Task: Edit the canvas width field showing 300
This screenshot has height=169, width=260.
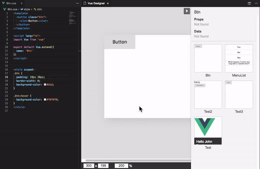Action: 89,166
